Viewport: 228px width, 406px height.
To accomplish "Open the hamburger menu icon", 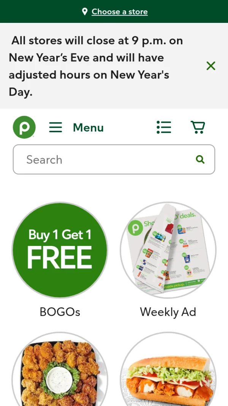I will click(55, 127).
